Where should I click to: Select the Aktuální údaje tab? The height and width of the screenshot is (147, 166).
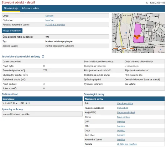click(x=11, y=8)
